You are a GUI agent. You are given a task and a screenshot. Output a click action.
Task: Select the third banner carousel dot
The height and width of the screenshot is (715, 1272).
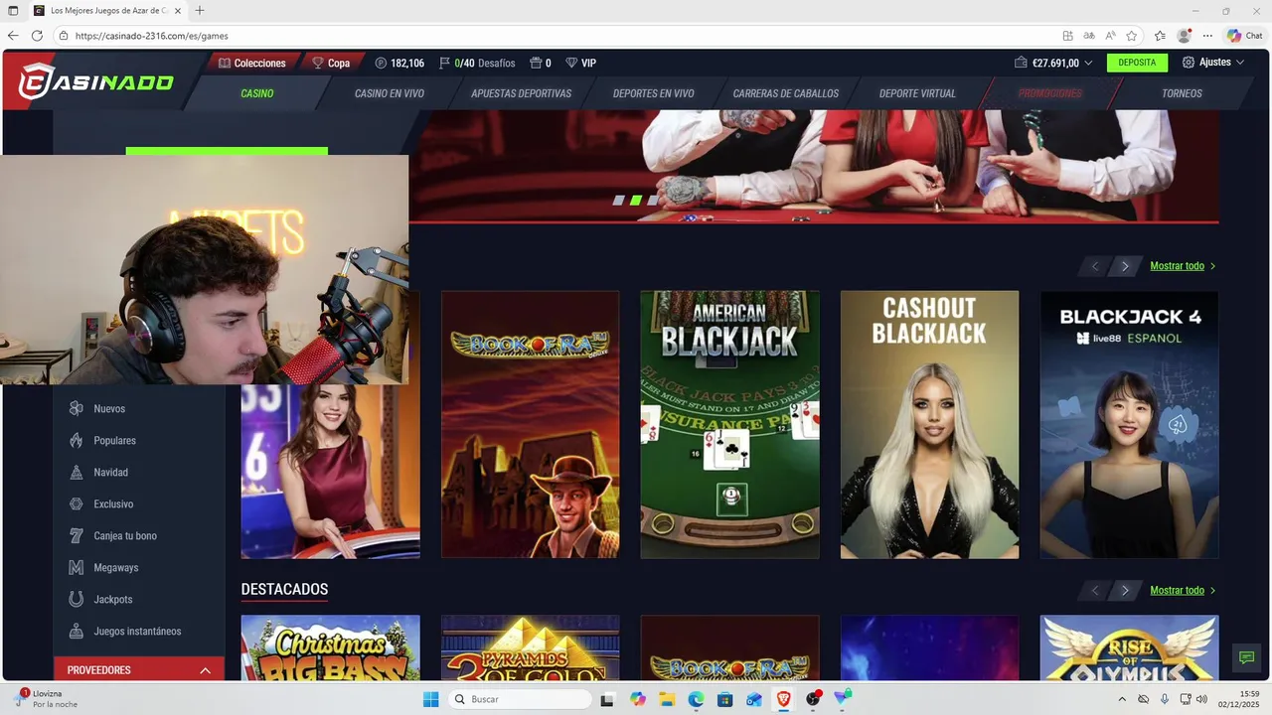pos(652,200)
